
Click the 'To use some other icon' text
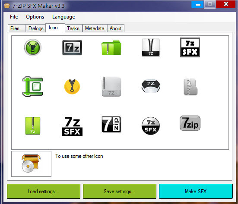click(79, 156)
